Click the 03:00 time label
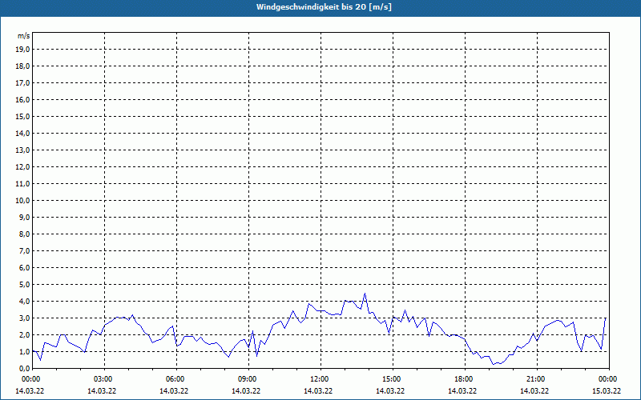The height and width of the screenshot is (400, 641). click(105, 379)
